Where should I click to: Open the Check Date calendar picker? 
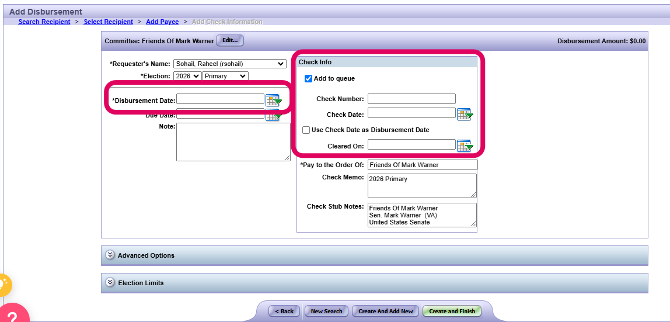point(465,115)
